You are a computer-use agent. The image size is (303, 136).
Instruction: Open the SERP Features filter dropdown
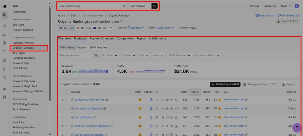[180, 55]
